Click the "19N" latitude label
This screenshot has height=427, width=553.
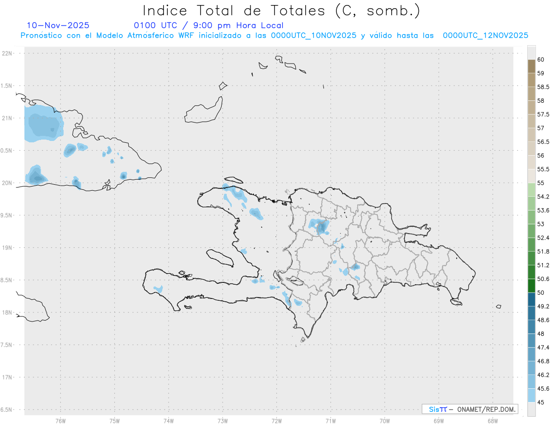(x=7, y=248)
